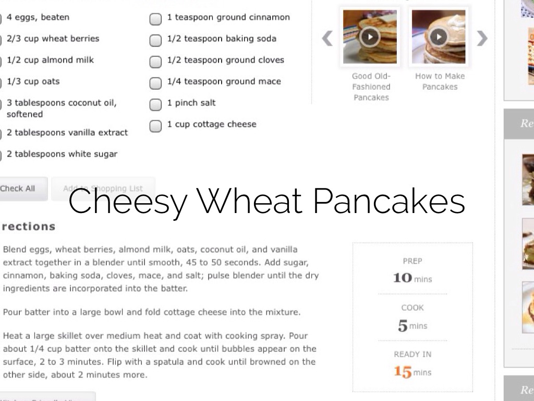This screenshot has height=401, width=534.
Task: Click the Cheesy Wheat Pancakes title
Action: pos(266,202)
